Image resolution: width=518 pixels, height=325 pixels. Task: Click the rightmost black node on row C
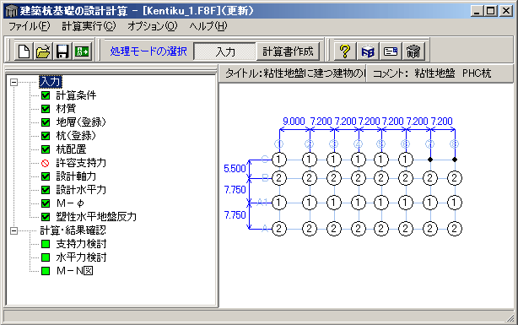point(455,160)
